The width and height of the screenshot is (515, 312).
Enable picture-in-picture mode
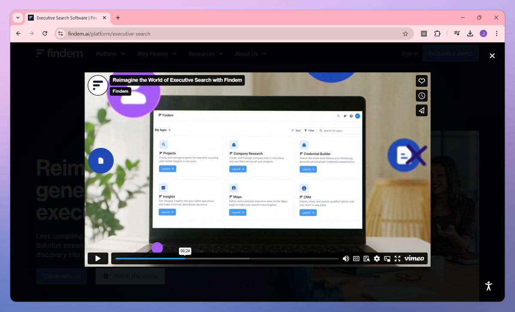tap(387, 258)
